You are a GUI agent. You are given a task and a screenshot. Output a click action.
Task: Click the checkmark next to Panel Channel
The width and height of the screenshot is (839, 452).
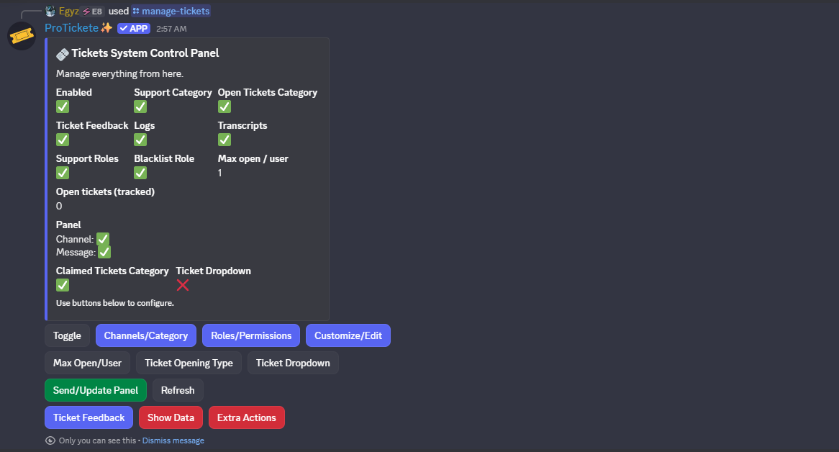click(103, 239)
